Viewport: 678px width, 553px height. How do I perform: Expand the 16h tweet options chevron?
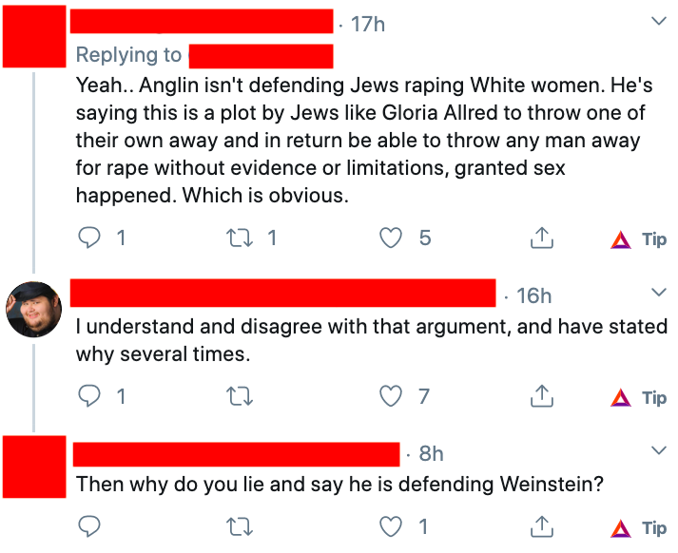[657, 291]
